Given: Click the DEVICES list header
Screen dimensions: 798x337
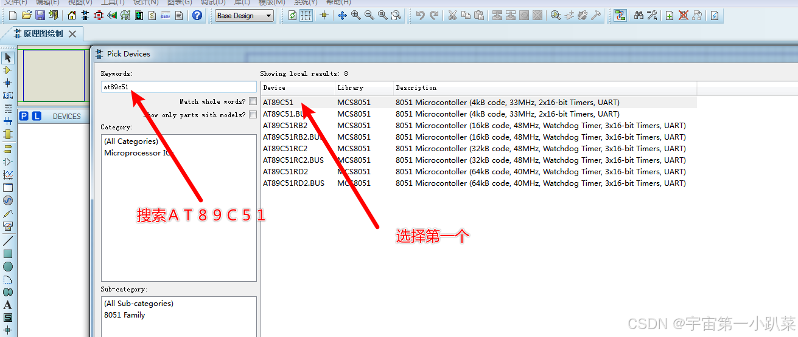Looking at the screenshot, I should click(x=66, y=117).
